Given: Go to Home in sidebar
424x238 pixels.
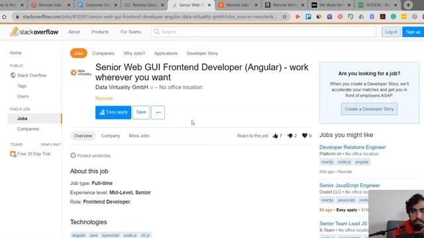Looking at the screenshot, I should click(x=16, y=53).
